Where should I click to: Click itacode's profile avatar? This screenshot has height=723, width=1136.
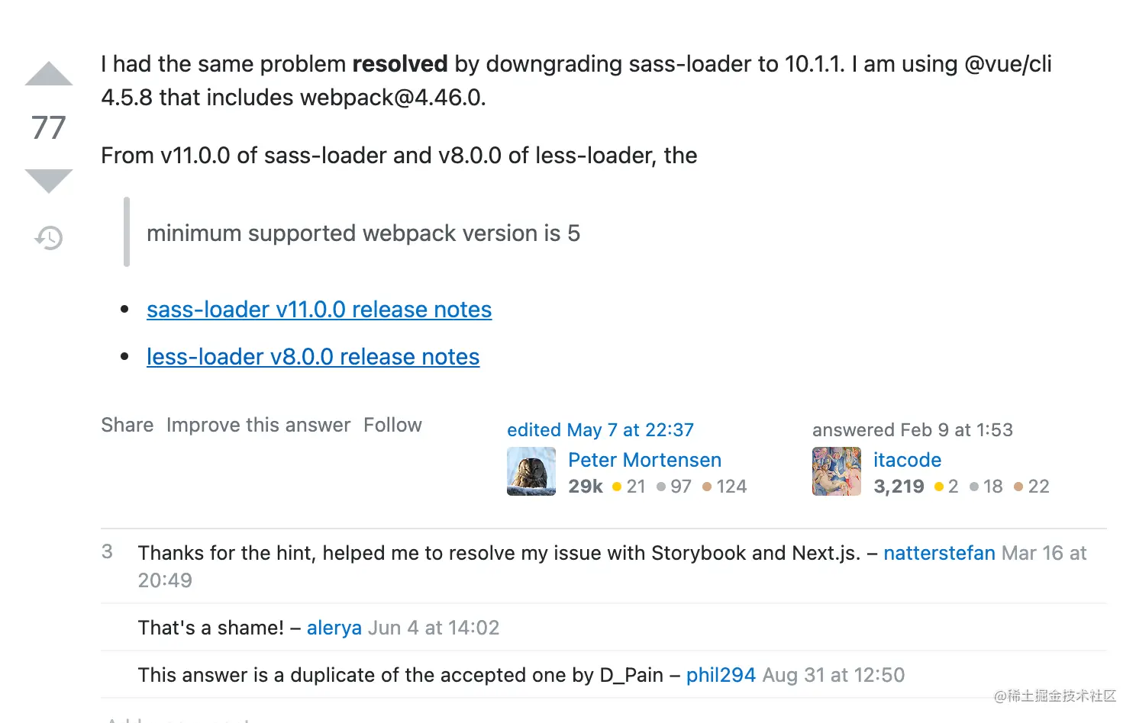[x=836, y=471]
